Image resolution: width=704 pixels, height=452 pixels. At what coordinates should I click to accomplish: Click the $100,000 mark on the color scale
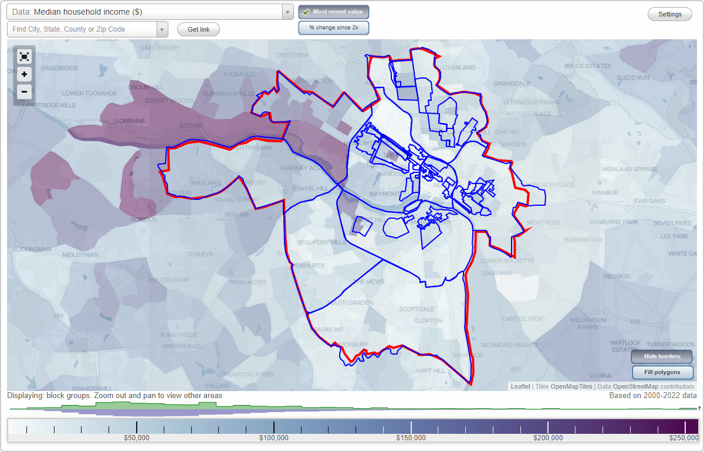275,429
